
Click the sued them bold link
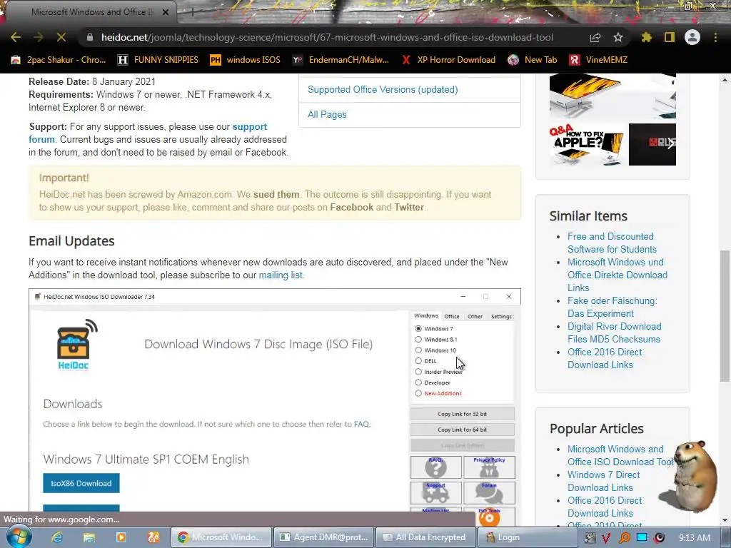[x=276, y=194]
